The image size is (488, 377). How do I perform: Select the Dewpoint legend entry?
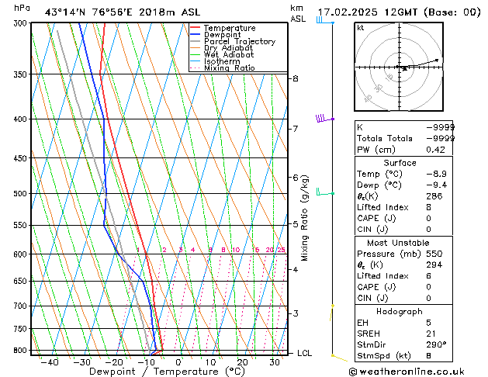(225, 35)
